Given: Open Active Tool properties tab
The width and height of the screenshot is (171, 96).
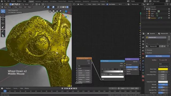Looking at the screenshot, I should (x=143, y=37).
